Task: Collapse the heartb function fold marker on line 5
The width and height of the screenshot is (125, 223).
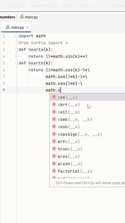Action: click(17, 63)
